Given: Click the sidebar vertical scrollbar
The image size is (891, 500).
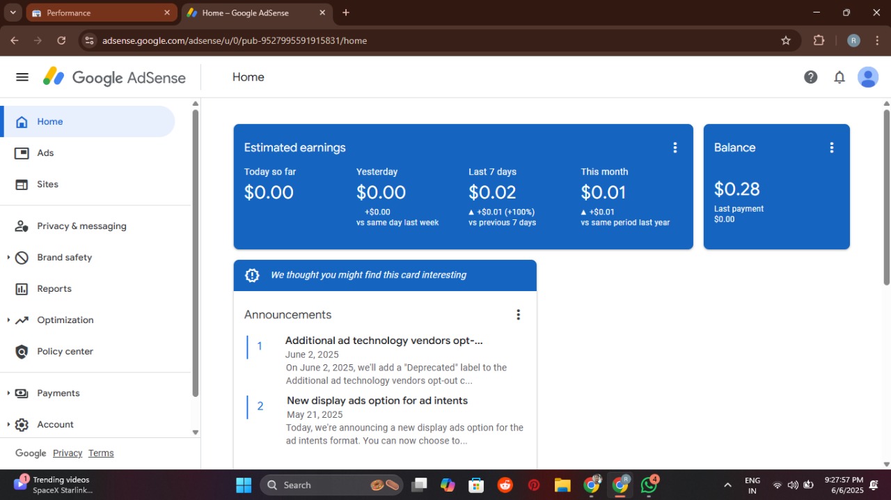Looking at the screenshot, I should [x=196, y=253].
